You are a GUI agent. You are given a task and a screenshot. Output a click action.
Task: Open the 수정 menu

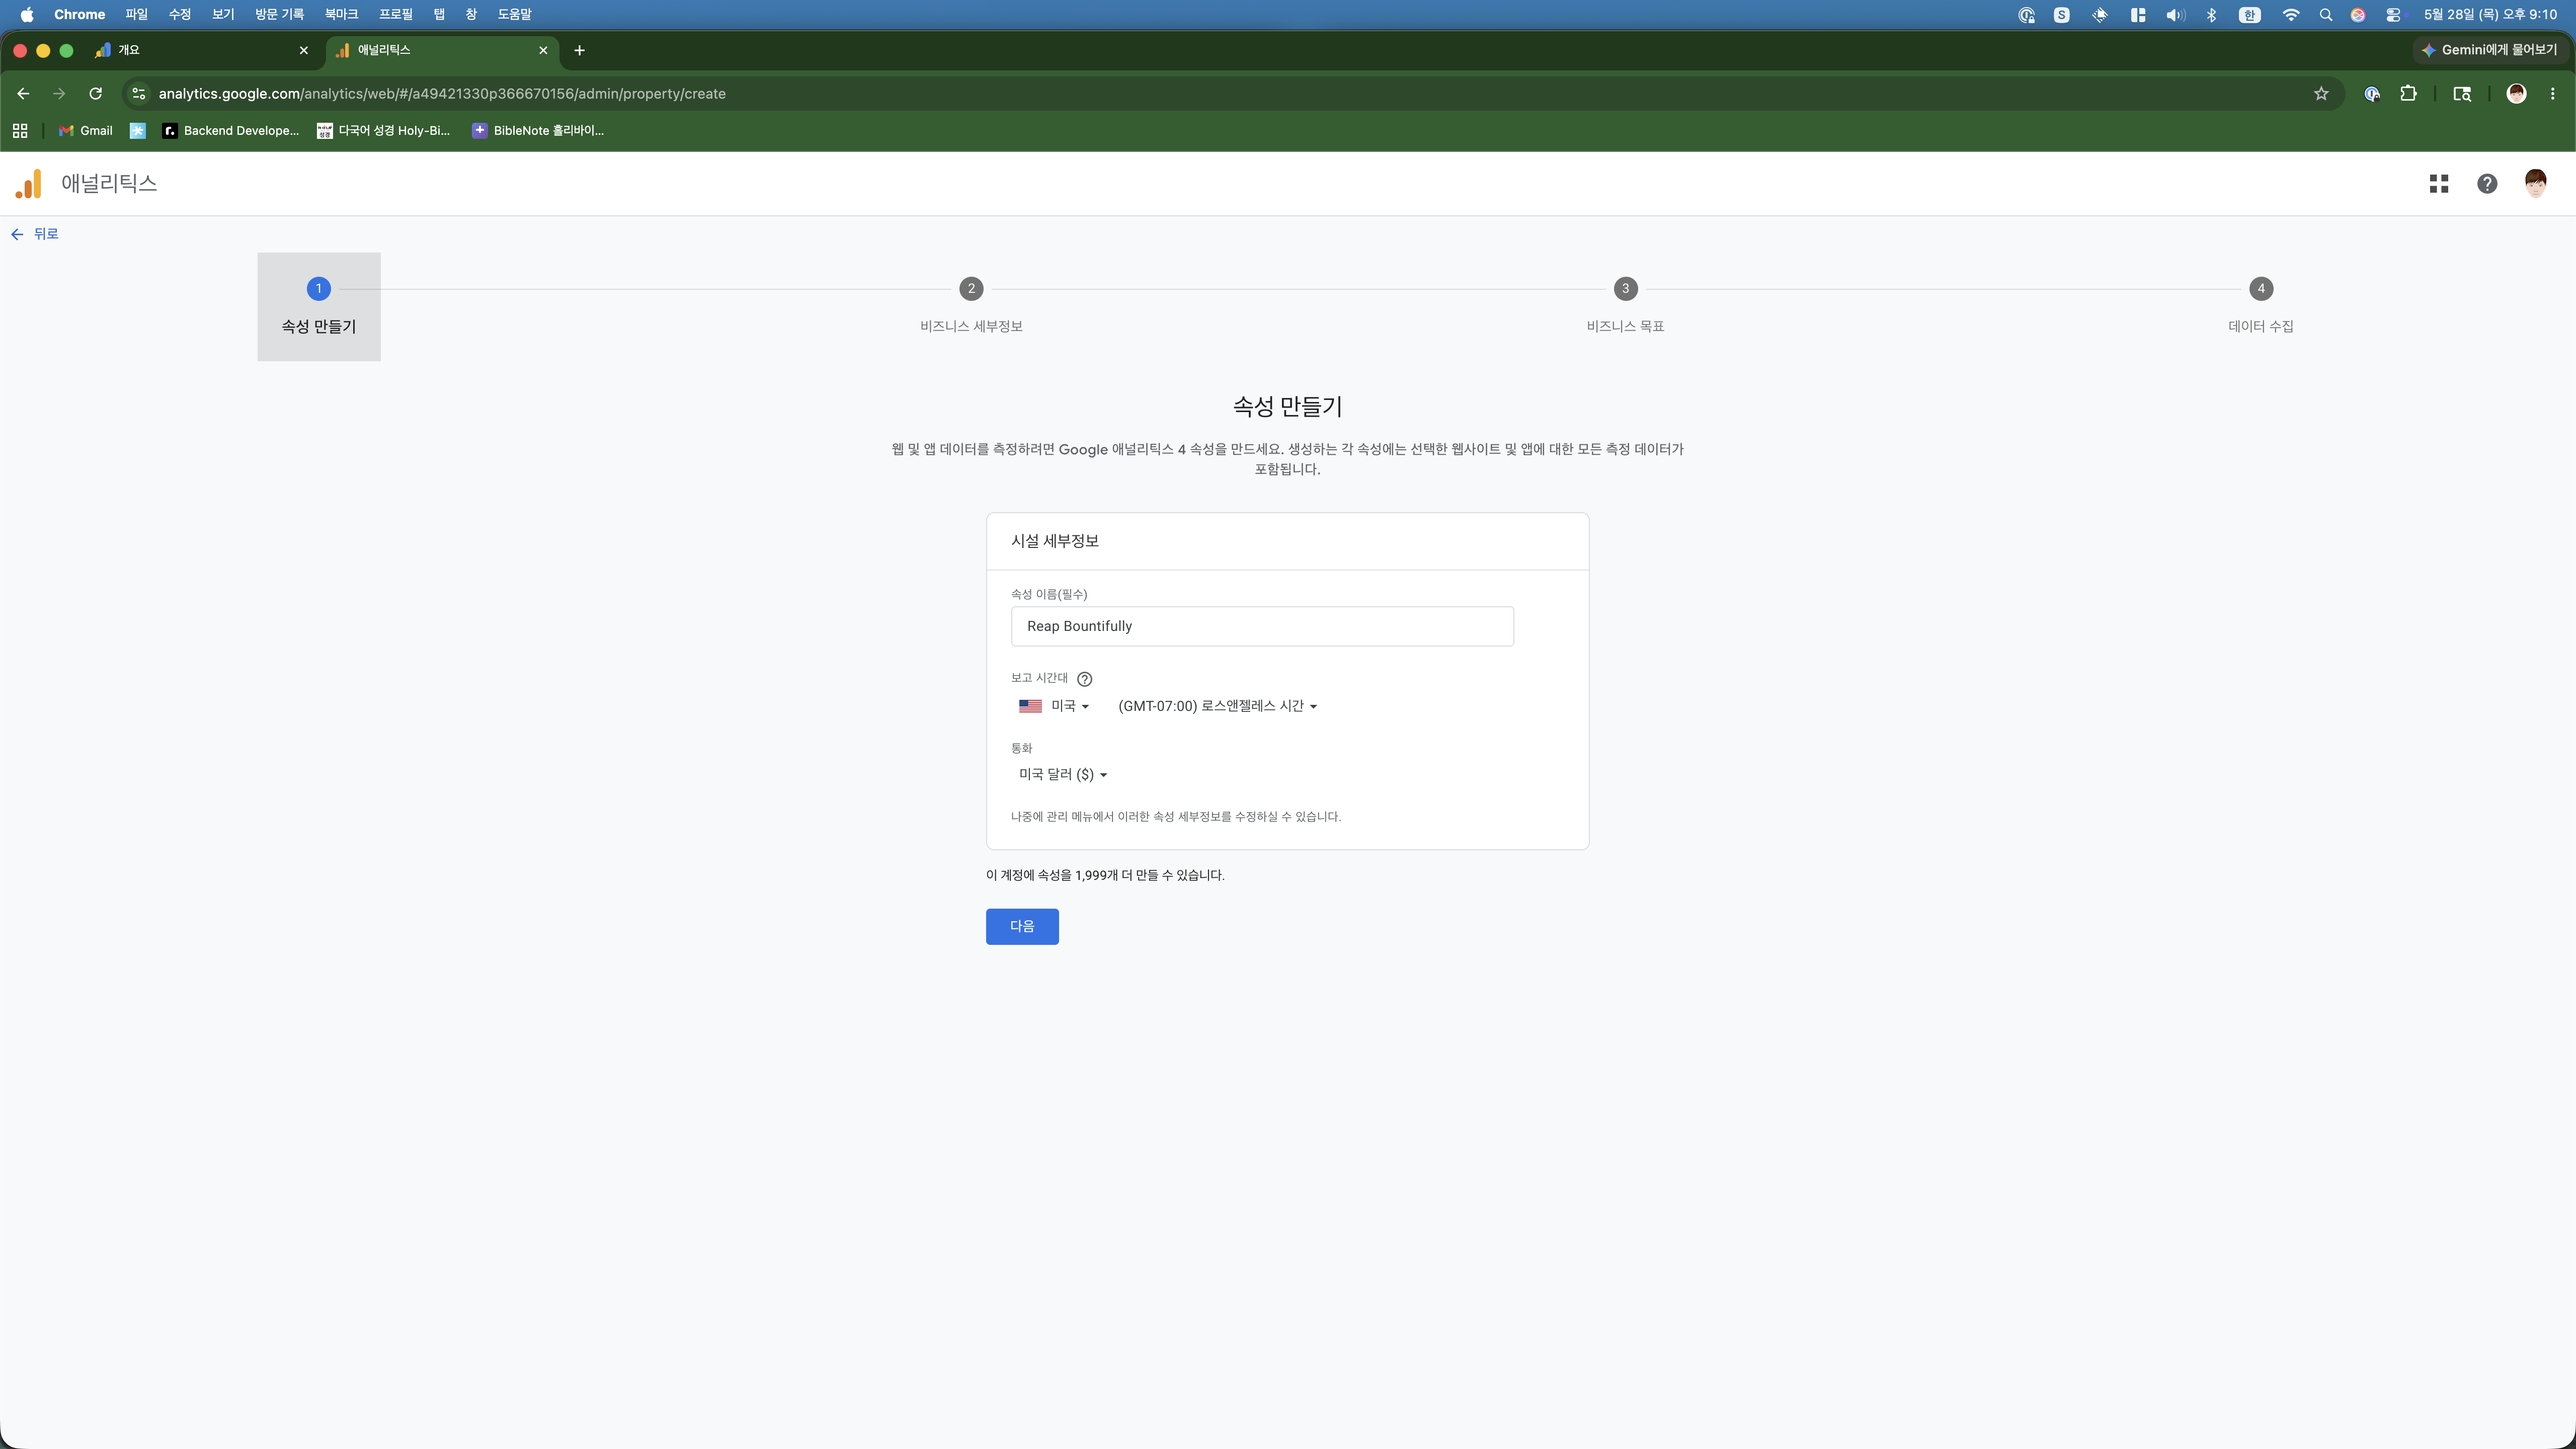[180, 15]
